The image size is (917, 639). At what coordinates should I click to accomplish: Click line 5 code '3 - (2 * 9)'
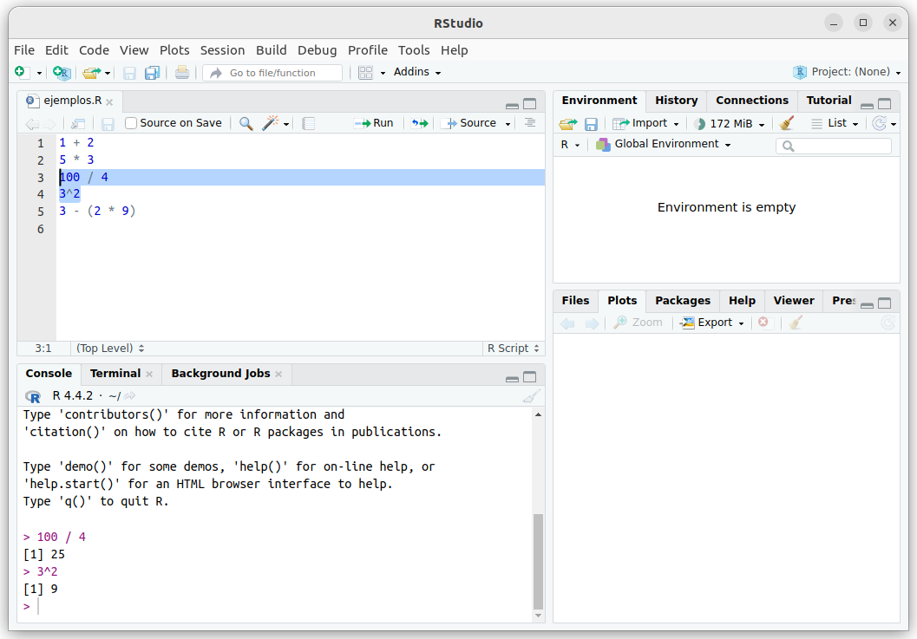point(97,211)
